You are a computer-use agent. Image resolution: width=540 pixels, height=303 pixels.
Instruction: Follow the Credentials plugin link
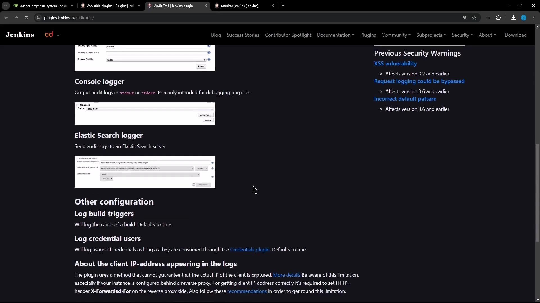[x=250, y=250]
